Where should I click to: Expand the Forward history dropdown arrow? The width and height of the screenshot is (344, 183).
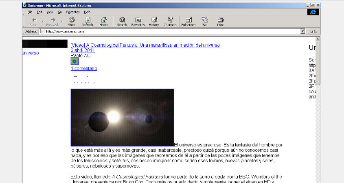pyautogui.click(x=62, y=22)
